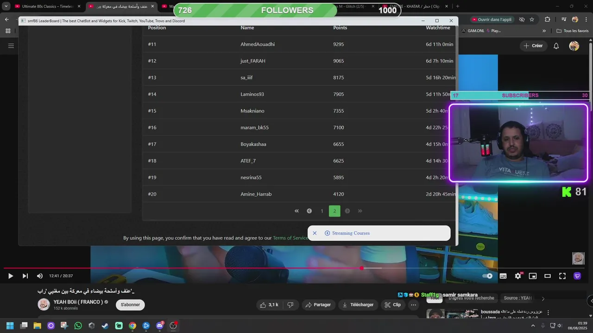This screenshot has height=333, width=593.
Task: Click Laminos93 leaderboard row
Action: coord(299,94)
